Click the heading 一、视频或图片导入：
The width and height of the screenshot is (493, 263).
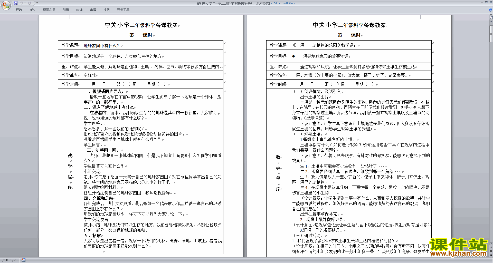(104, 91)
